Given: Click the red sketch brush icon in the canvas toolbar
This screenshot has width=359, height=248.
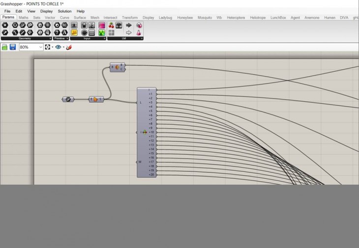Looking at the screenshot, I should click(x=69, y=47).
